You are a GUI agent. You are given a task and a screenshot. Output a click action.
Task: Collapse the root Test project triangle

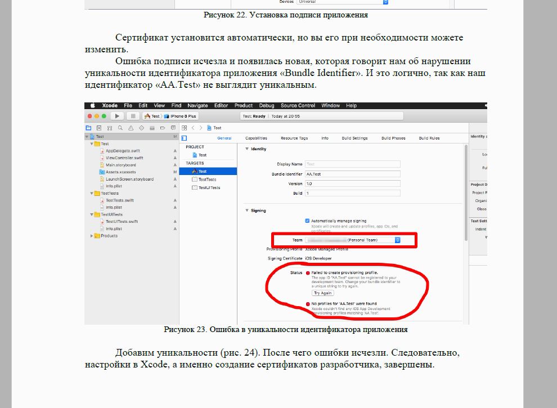[87, 137]
